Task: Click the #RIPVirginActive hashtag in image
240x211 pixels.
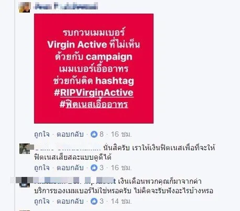Action: (x=94, y=93)
